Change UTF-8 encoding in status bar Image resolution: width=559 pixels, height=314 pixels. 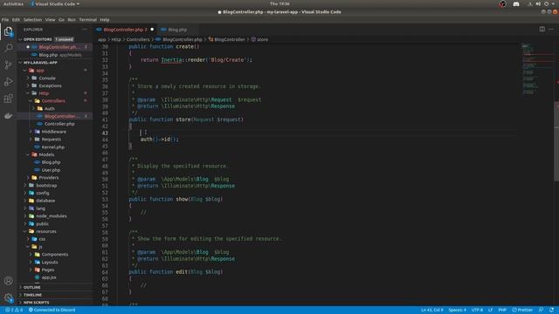pyautogui.click(x=477, y=311)
